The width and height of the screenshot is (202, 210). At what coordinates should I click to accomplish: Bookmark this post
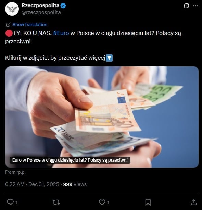pyautogui.click(x=148, y=202)
